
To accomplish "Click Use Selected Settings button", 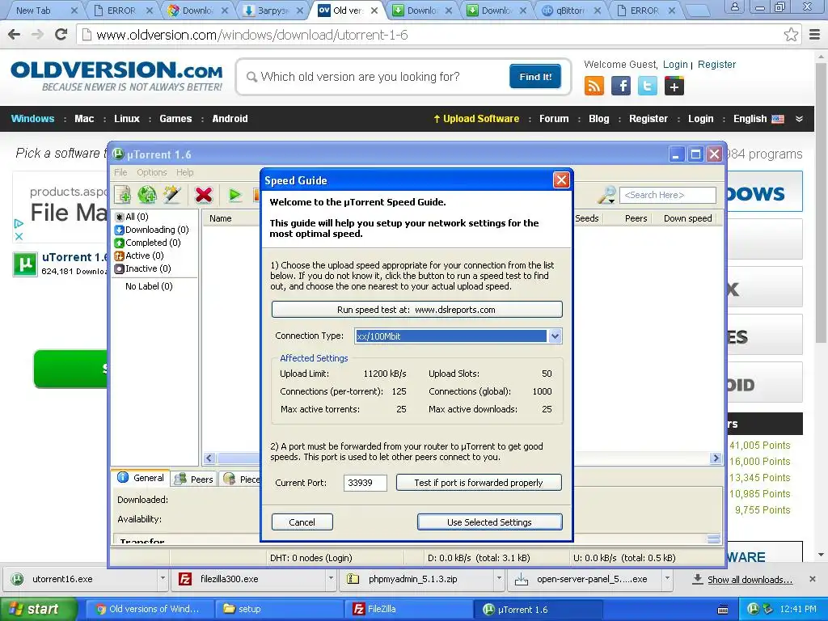I will 489,522.
